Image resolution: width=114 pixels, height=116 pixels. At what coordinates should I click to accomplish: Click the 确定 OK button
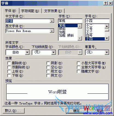click(x=76, y=111)
